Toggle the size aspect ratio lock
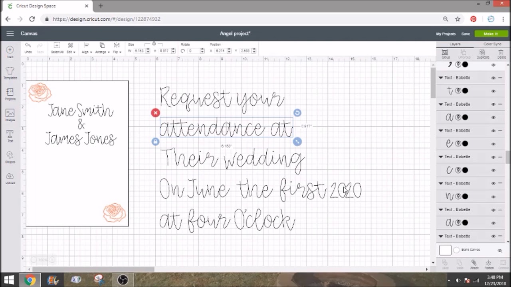This screenshot has height=287, width=511. (x=154, y=43)
